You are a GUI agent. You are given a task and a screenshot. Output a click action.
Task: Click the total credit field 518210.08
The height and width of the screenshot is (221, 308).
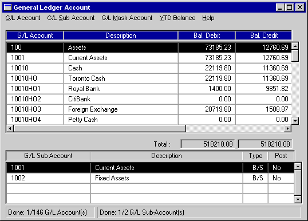pos(265,144)
